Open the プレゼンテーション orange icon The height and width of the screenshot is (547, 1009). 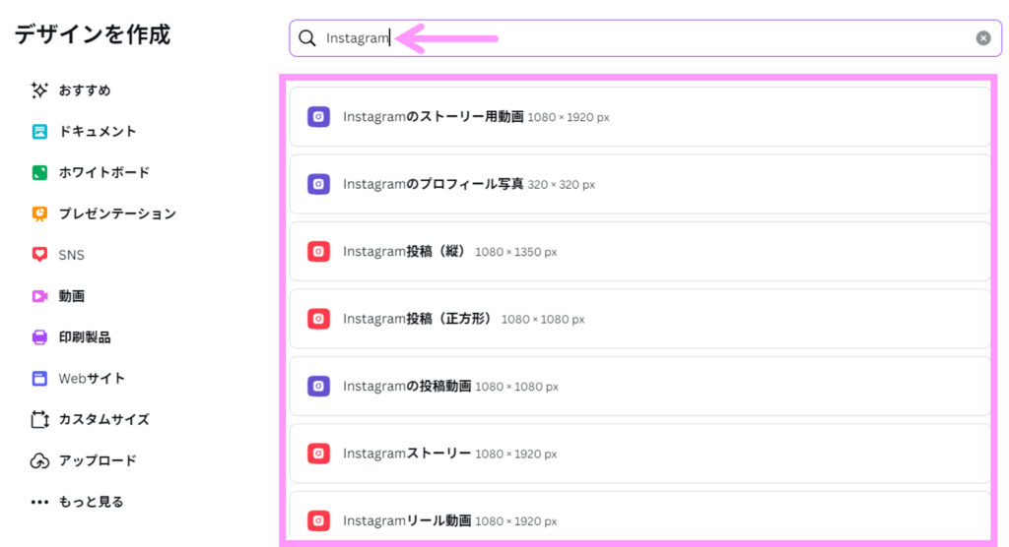pos(39,213)
